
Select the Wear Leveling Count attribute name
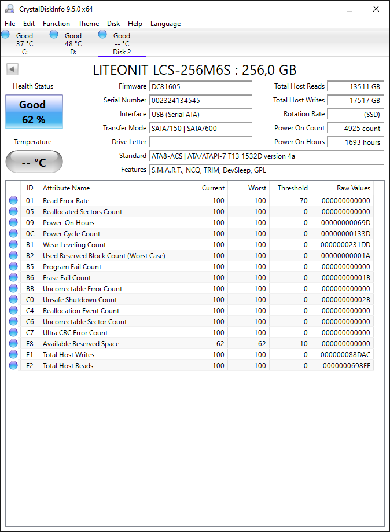coord(74,245)
